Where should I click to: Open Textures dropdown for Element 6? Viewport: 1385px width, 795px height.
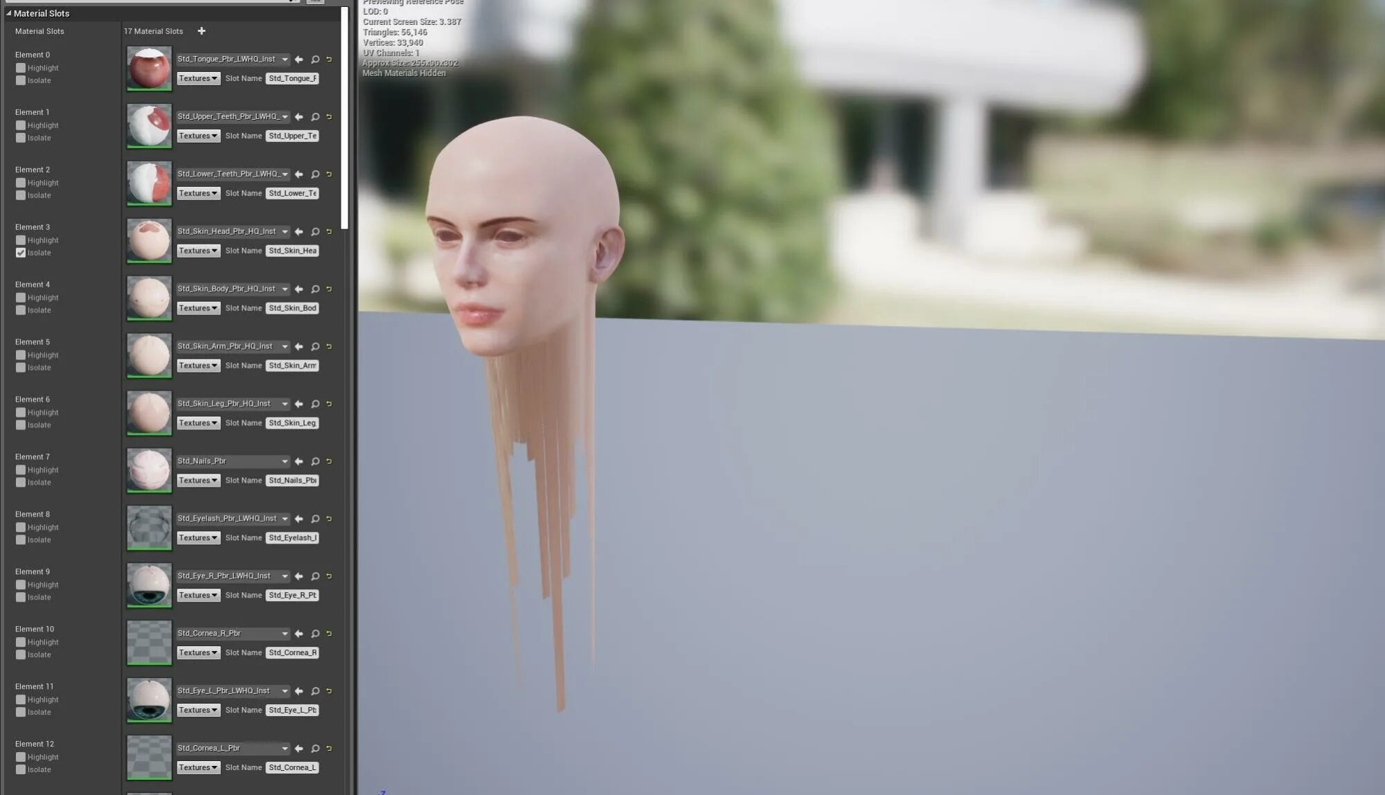click(198, 423)
